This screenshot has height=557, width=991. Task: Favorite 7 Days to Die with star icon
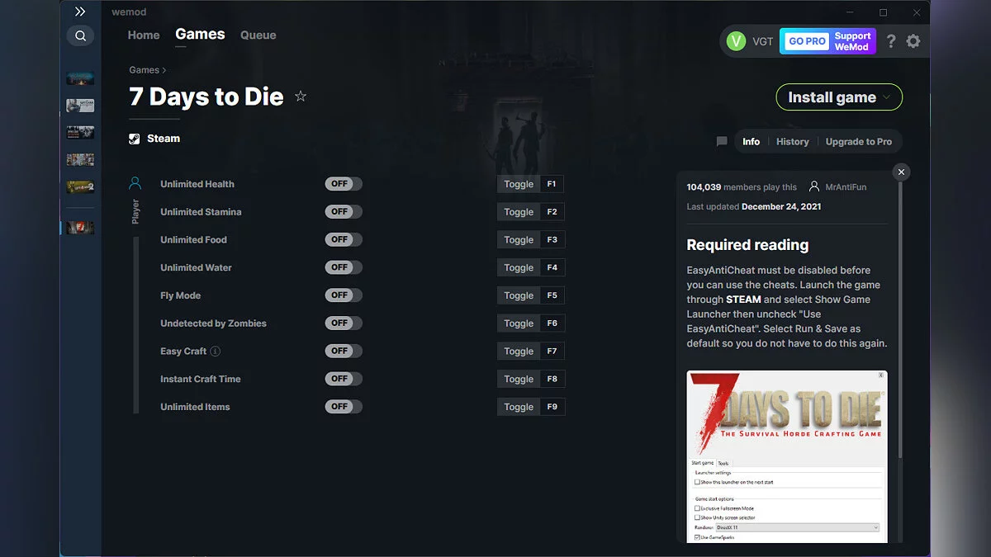[301, 97]
